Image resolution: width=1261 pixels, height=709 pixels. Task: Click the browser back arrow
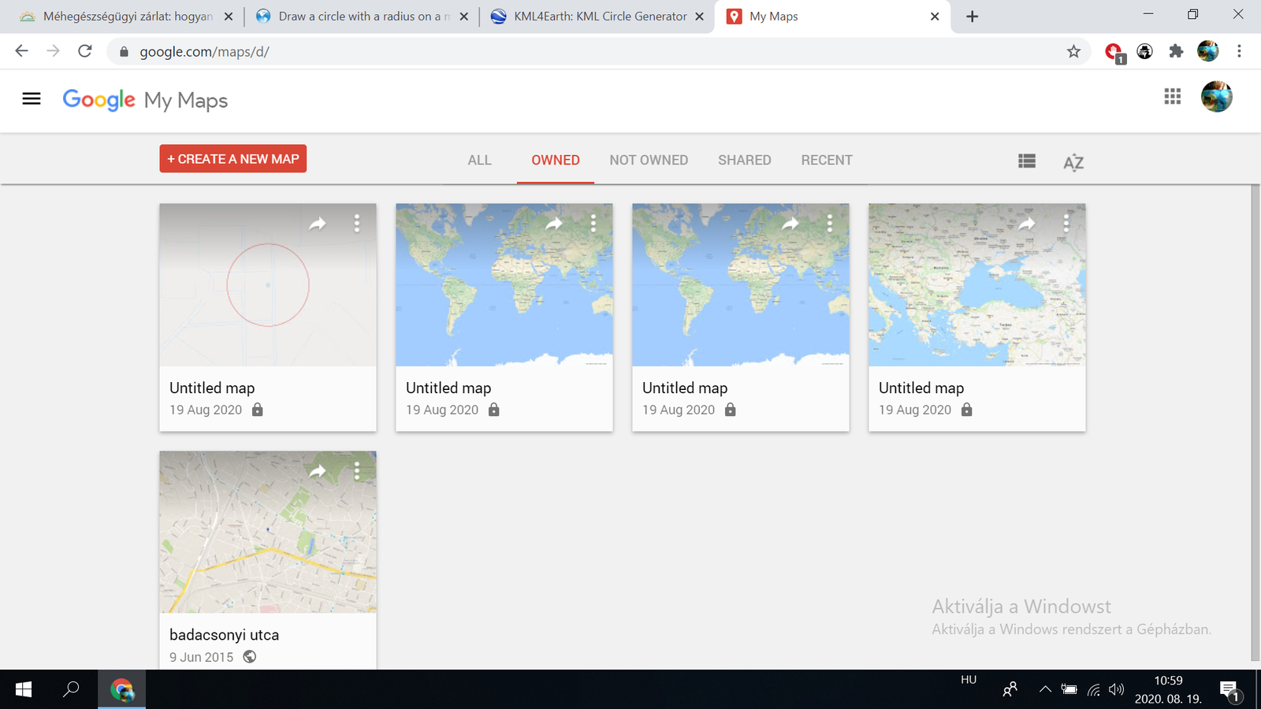21,51
